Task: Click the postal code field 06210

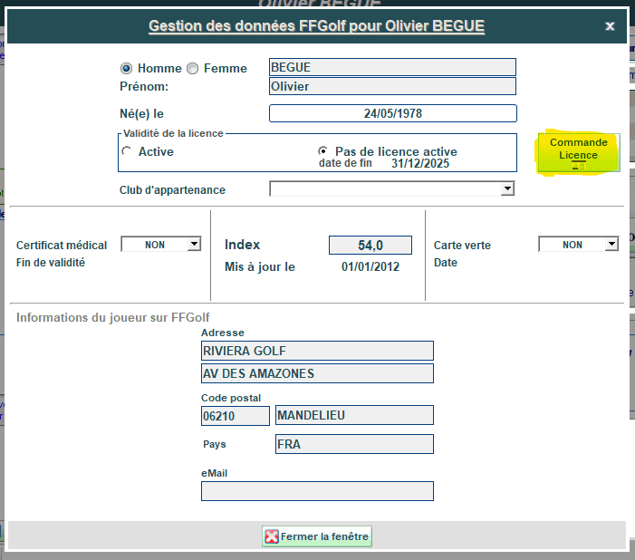Action: [x=236, y=416]
